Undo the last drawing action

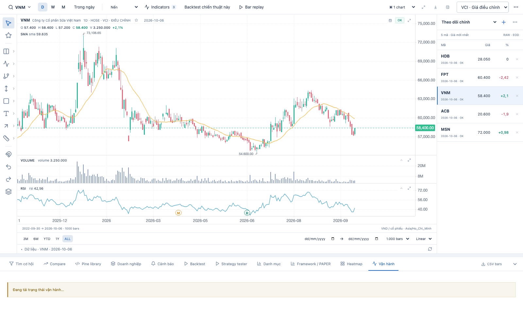point(8,167)
